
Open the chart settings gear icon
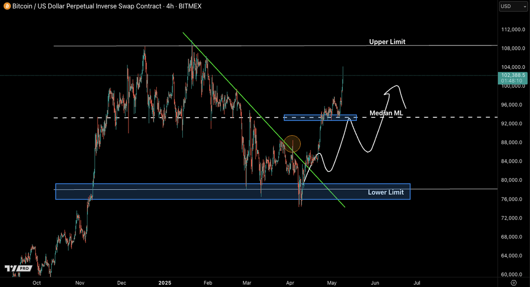pos(513,283)
